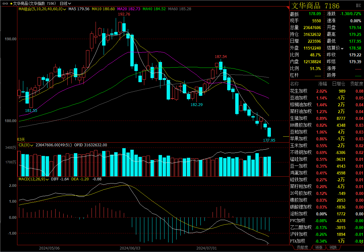Screen dimensions: 364x252
Task: Click the MA60 185.28 legend value
Action: pyautogui.click(x=180, y=9)
